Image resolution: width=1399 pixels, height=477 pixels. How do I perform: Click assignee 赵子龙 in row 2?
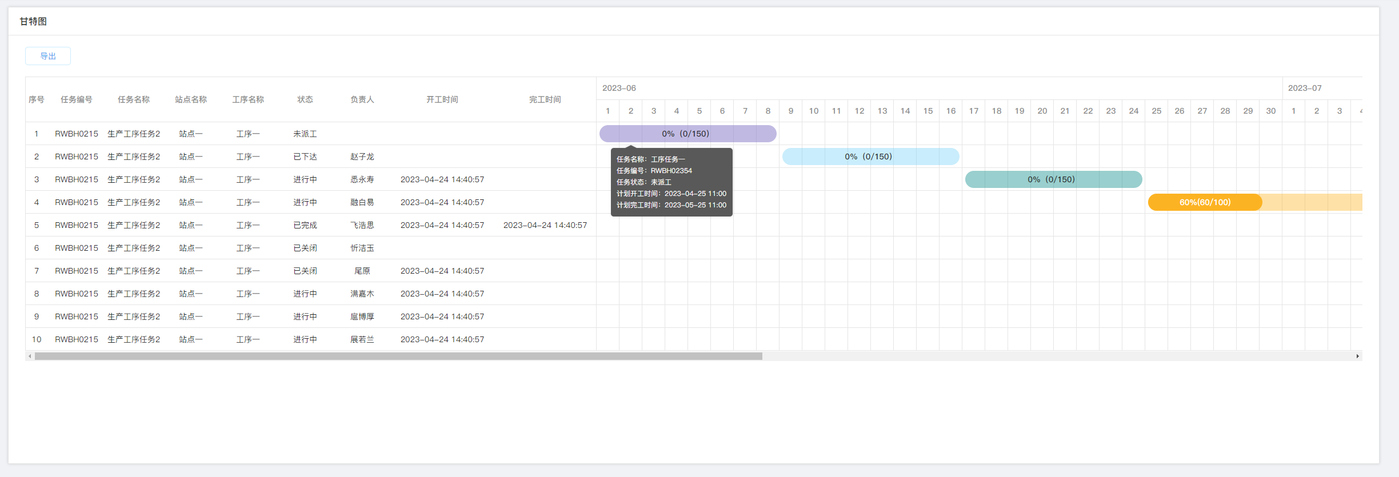point(362,157)
